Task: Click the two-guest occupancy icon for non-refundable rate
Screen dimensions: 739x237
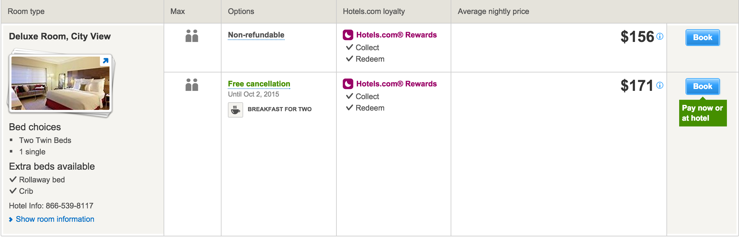Action: click(192, 36)
